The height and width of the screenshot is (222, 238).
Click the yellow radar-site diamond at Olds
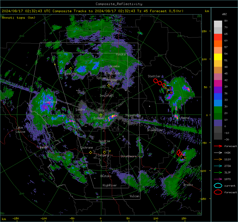101,115
